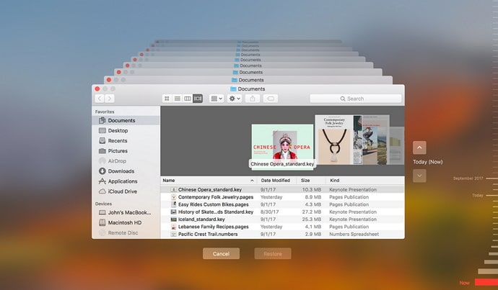This screenshot has height=290, width=498.
Task: Select the Contemporary Folk Jewelry cover thumbnail
Action: [x=333, y=140]
